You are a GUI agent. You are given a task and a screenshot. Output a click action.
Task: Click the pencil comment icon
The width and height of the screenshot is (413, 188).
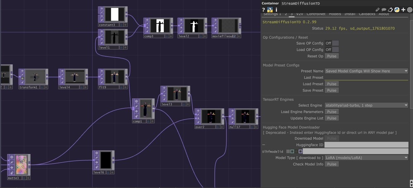(x=377, y=10)
